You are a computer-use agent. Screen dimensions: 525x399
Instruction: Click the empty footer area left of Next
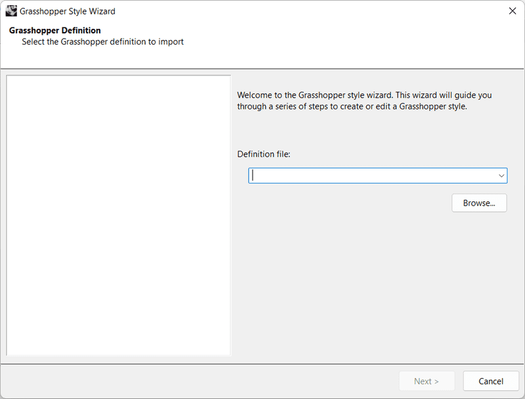point(197,381)
